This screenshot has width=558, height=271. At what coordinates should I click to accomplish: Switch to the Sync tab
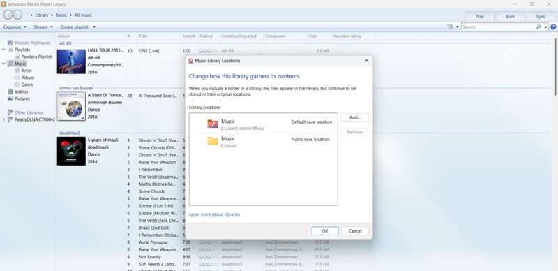coord(541,16)
